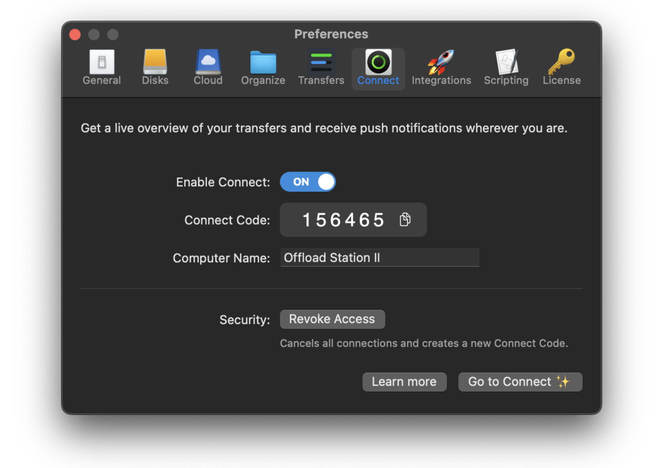
Task: Open the Cloud preferences pane
Action: (208, 68)
